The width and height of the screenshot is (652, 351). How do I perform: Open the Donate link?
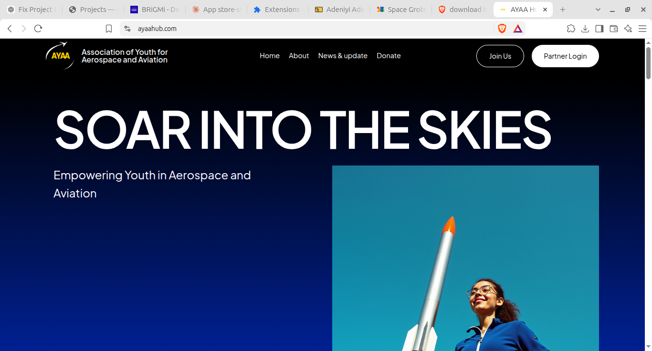(x=389, y=56)
